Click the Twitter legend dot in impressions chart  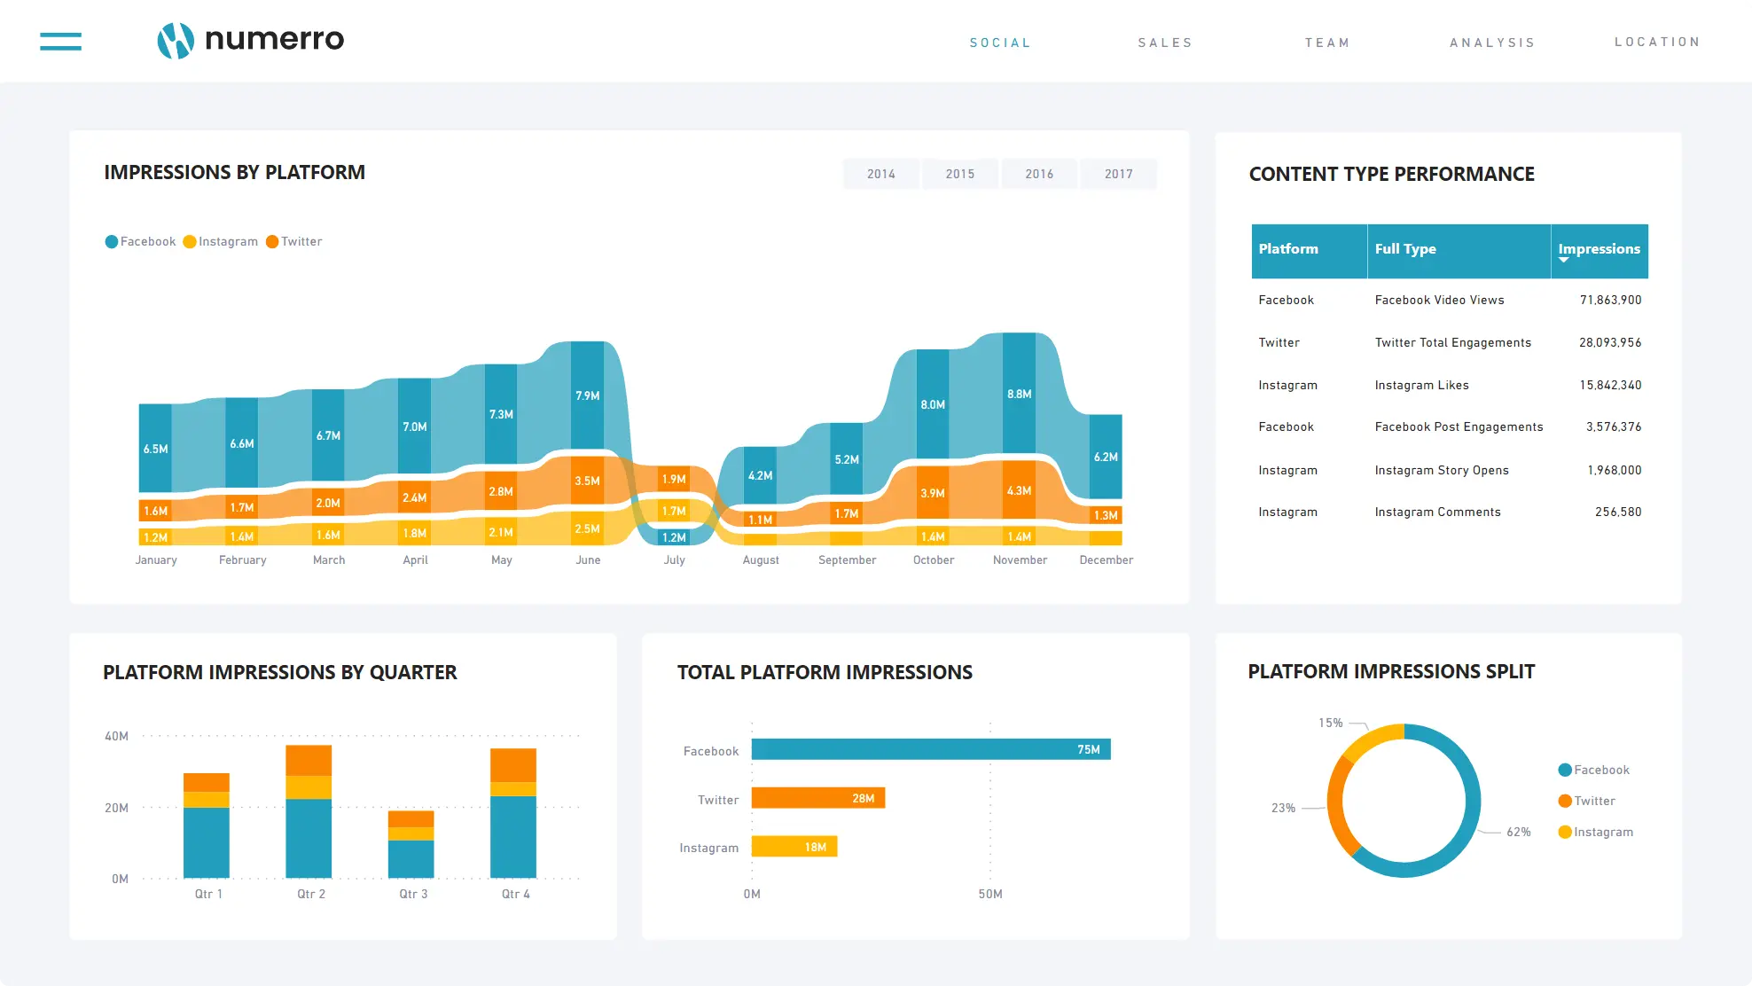click(x=272, y=242)
